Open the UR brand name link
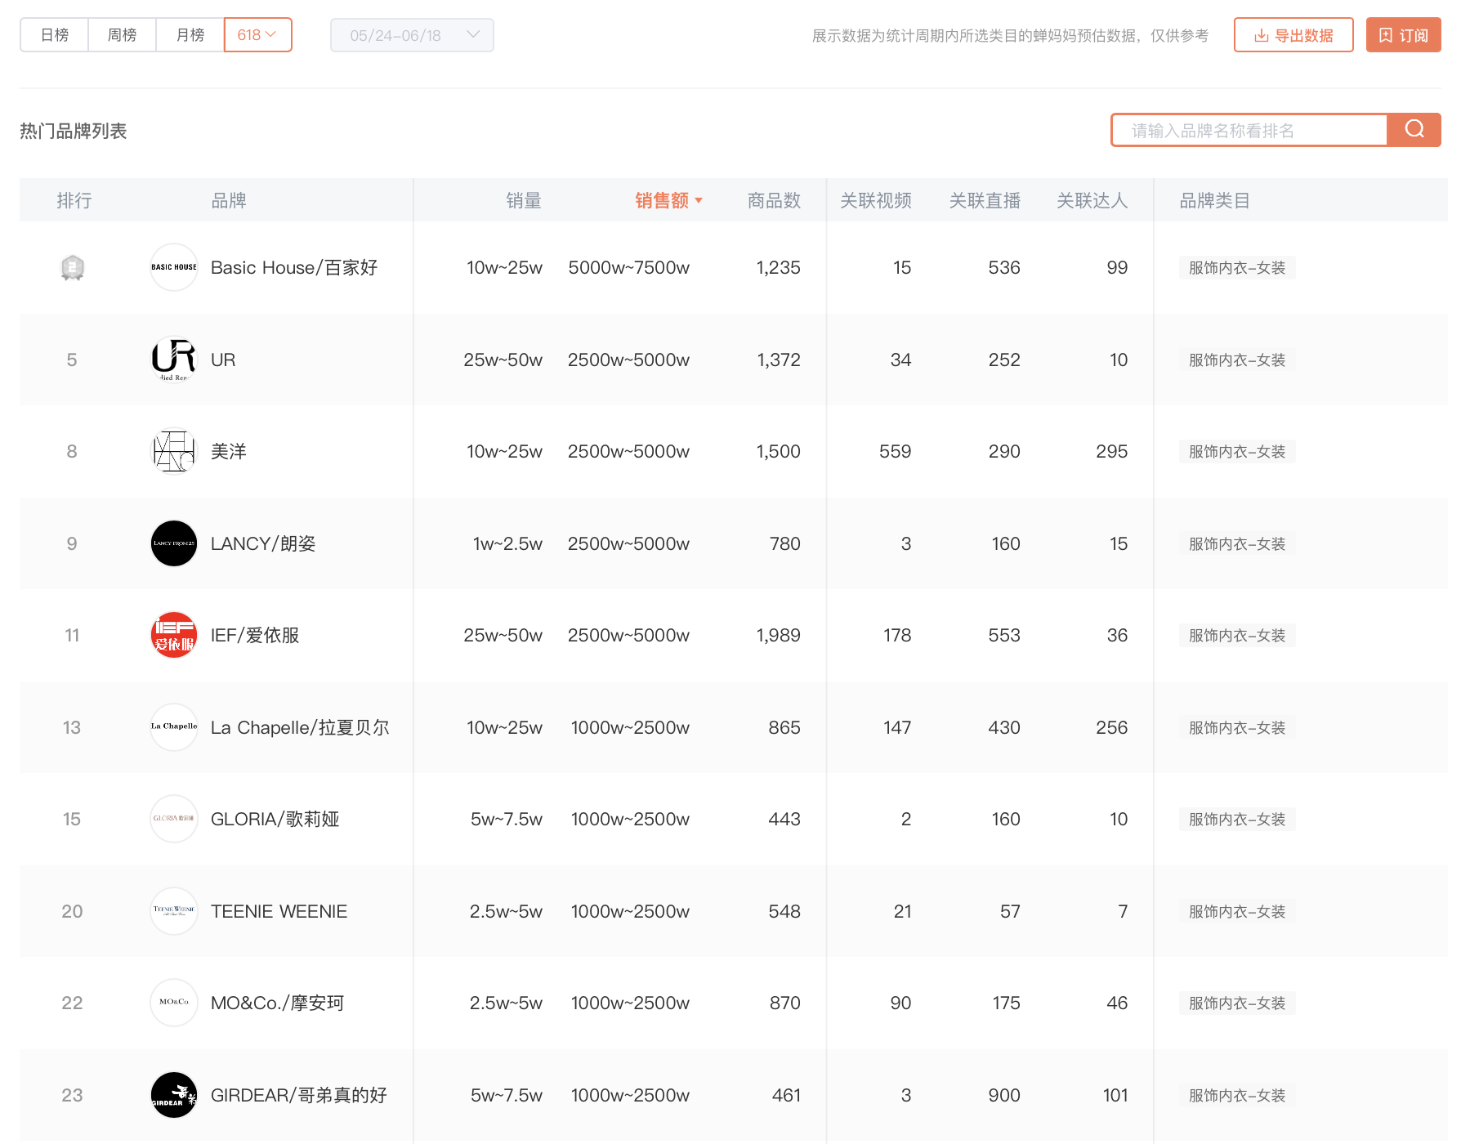This screenshot has height=1144, width=1461. (x=223, y=360)
